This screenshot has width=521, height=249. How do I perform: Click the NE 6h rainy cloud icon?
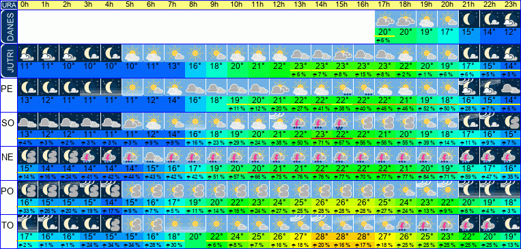tap(154, 156)
